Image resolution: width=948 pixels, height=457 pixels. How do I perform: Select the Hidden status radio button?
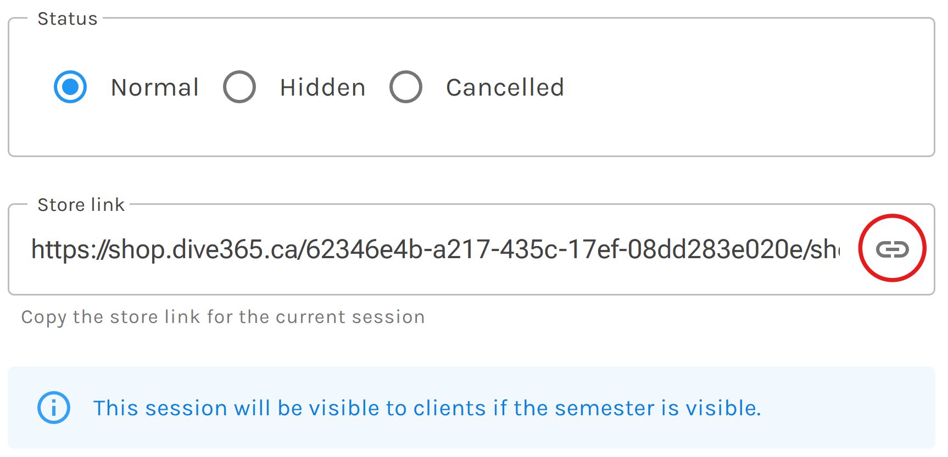tap(239, 87)
